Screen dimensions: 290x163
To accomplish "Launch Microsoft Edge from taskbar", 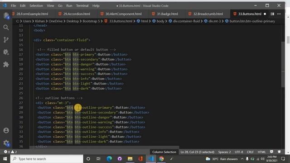I will 109,159.
